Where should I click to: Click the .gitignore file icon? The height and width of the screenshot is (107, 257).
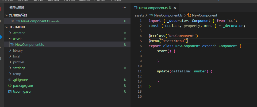point(10,80)
